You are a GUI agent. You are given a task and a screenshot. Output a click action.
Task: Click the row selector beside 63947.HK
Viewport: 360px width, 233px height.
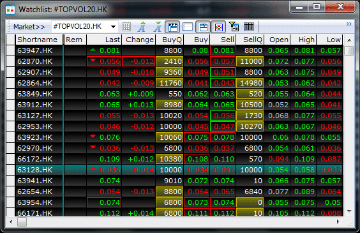11,50
